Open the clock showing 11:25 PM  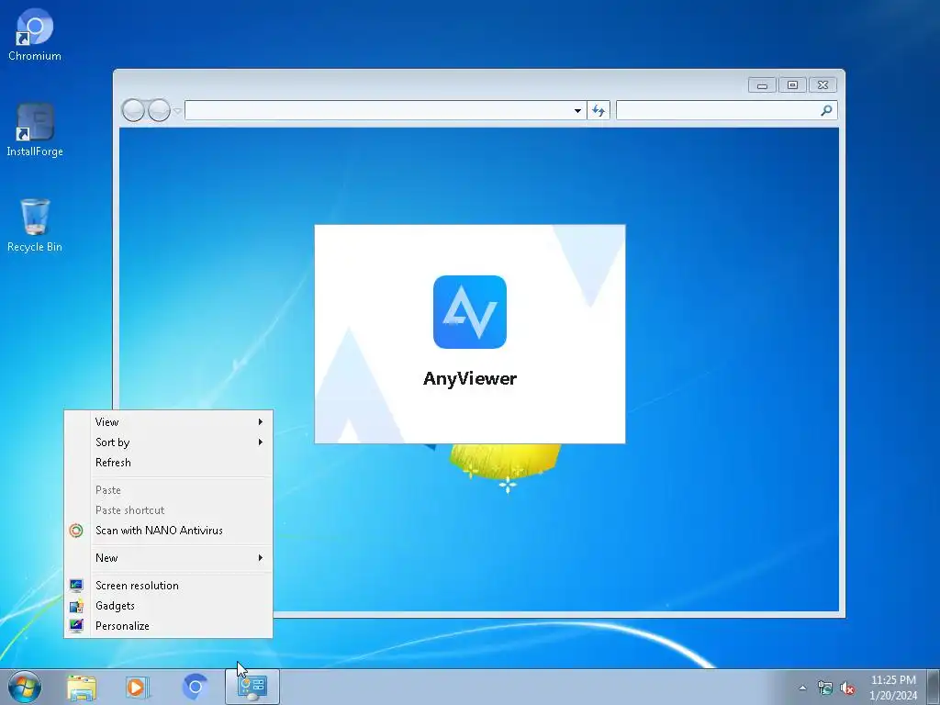tap(893, 687)
